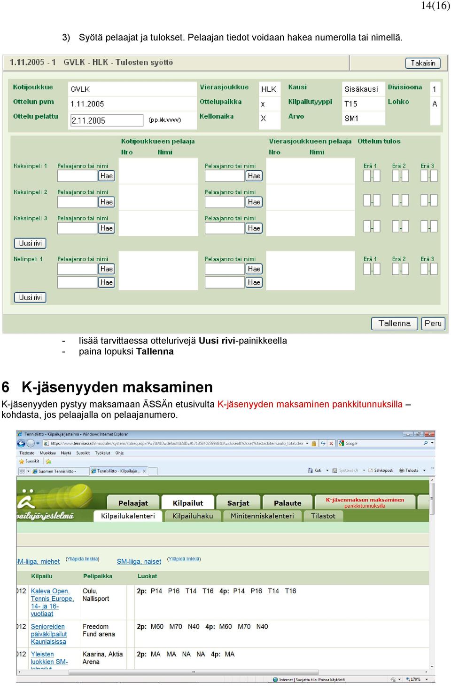451x686 pixels.
Task: Expand command bar overflow chevron
Action: click(432, 469)
